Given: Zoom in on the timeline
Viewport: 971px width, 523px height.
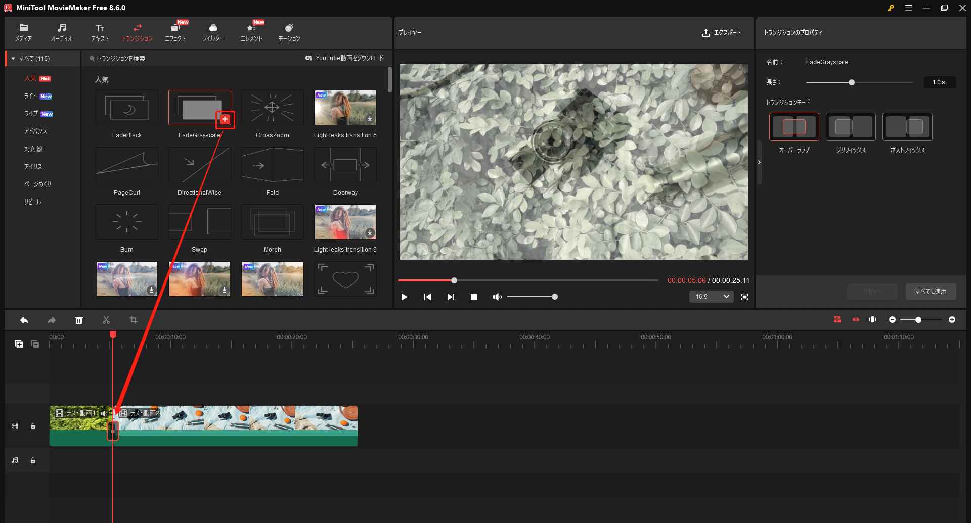Looking at the screenshot, I should coord(953,319).
